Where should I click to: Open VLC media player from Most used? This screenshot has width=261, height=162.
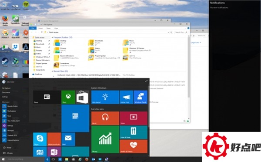(x=11, y=121)
